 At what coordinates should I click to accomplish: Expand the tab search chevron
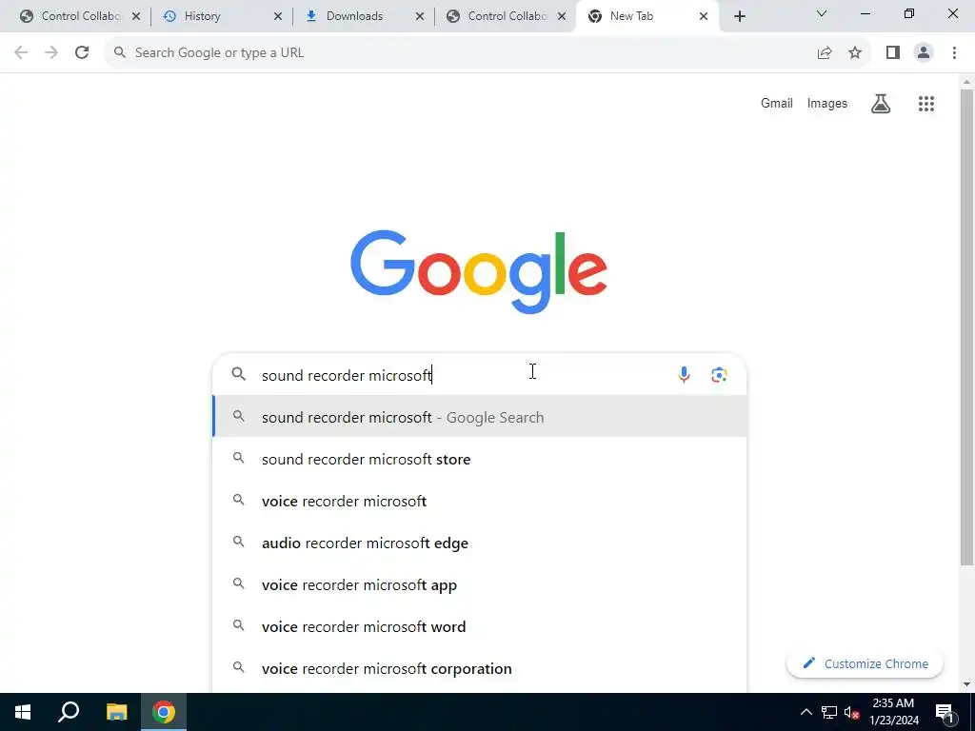click(x=822, y=13)
